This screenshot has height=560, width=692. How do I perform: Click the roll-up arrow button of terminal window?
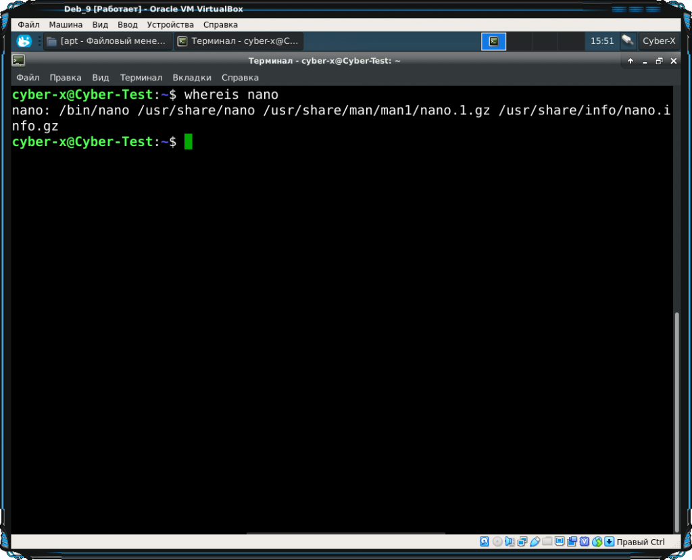[x=631, y=61]
